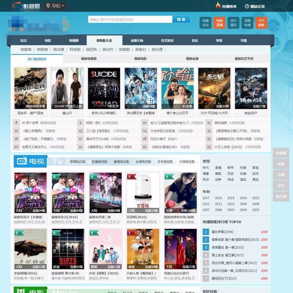Open the 导航 dropdown menu
The width and height of the screenshot is (293, 293).
(55, 6)
